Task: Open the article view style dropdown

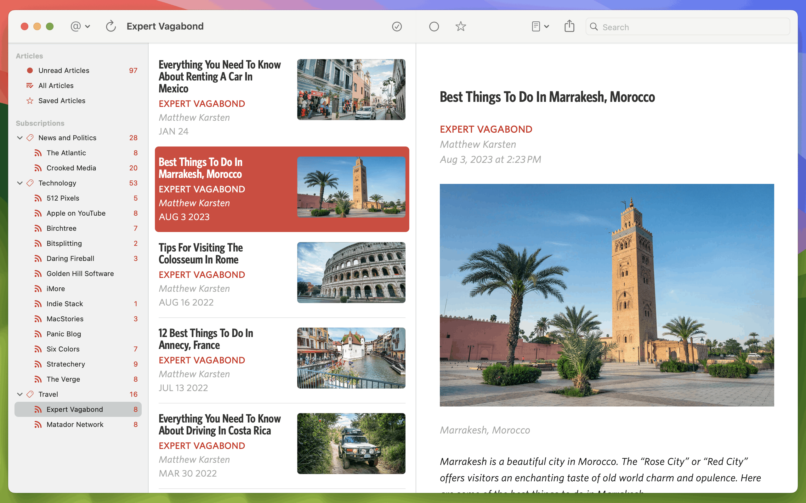Action: click(540, 26)
